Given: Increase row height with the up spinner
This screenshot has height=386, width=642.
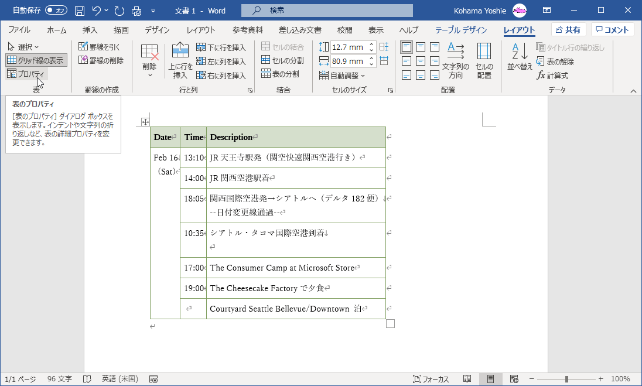Looking at the screenshot, I should (371, 45).
